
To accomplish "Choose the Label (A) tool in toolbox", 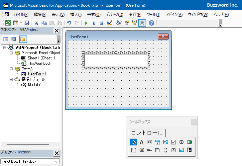I will [x=142, y=142].
